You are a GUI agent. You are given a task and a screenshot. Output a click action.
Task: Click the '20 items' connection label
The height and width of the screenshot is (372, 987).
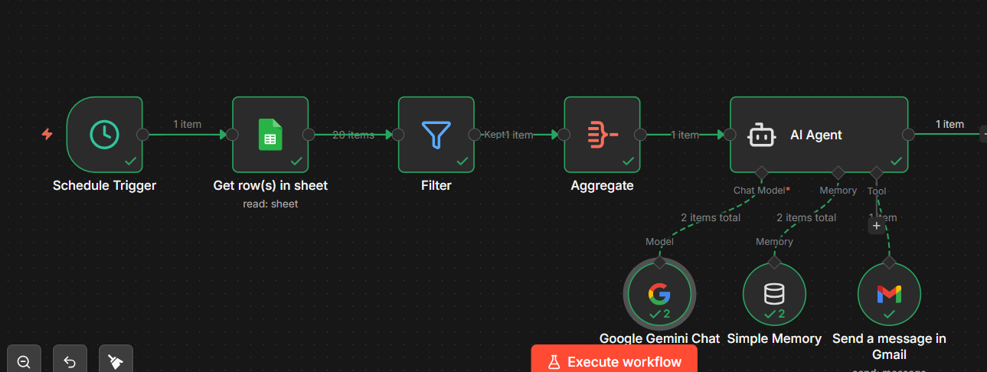point(353,135)
